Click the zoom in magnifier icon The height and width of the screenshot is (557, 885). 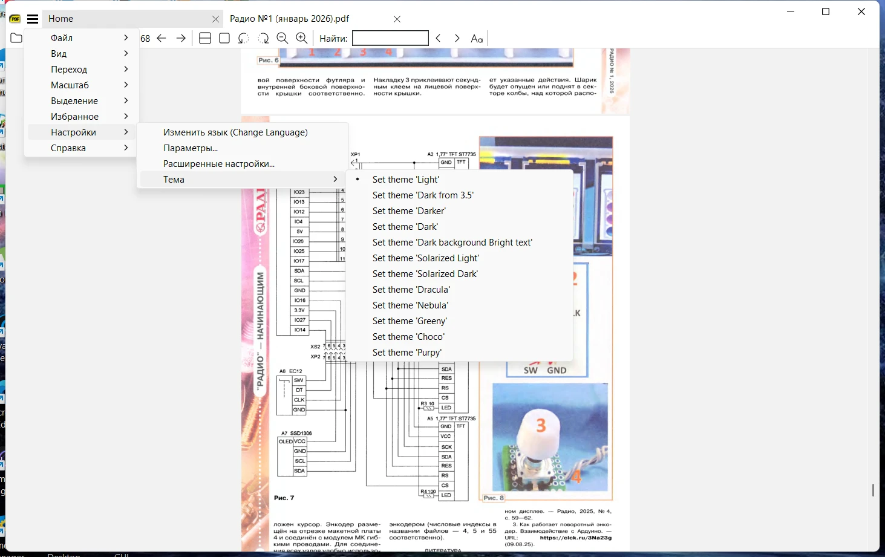(x=301, y=38)
